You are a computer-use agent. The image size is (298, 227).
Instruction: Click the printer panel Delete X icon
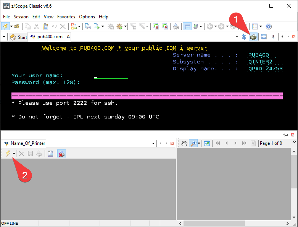22,154
